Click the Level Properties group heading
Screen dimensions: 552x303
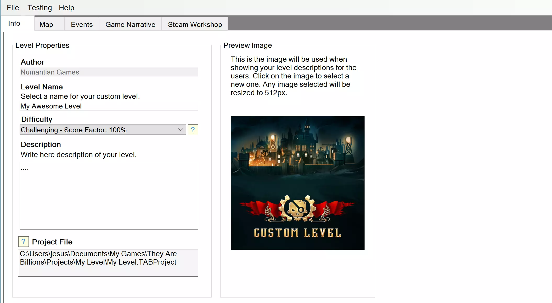pos(42,45)
